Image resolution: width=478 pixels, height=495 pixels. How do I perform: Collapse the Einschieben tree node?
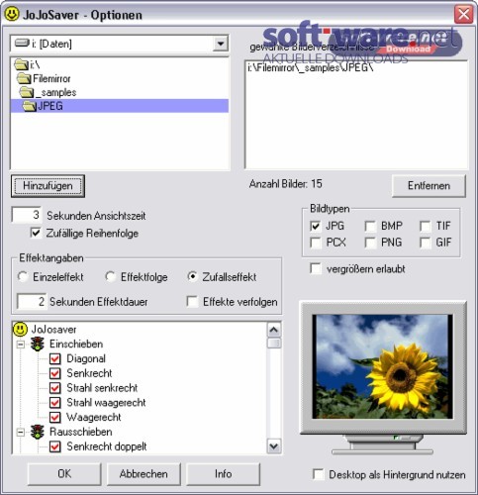point(21,345)
